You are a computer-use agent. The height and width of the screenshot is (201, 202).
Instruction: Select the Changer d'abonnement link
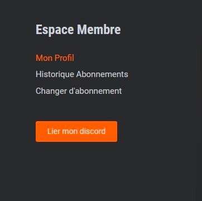coord(79,91)
